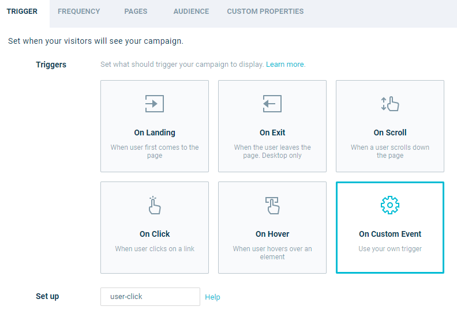Open the Pages tab
This screenshot has height=314, width=457.
point(136,12)
